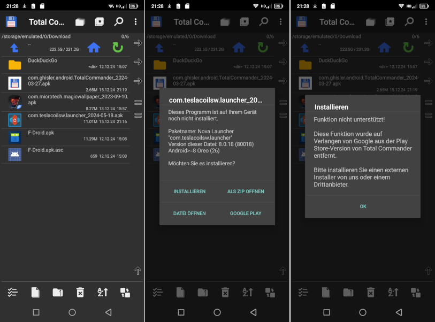The image size is (435, 322).
Task: Tap Android recents square button, left screen
Action: click(x=36, y=312)
